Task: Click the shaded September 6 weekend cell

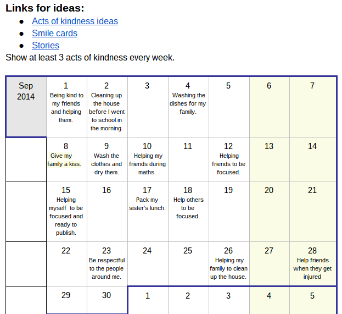Action: tap(270, 107)
